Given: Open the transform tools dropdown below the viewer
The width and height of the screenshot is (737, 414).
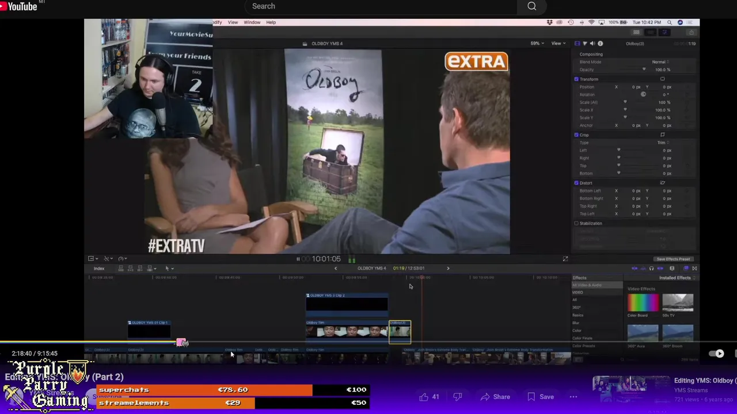Looking at the screenshot, I should 108,259.
